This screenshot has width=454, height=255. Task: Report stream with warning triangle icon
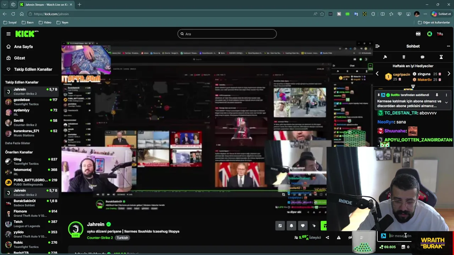(339, 238)
